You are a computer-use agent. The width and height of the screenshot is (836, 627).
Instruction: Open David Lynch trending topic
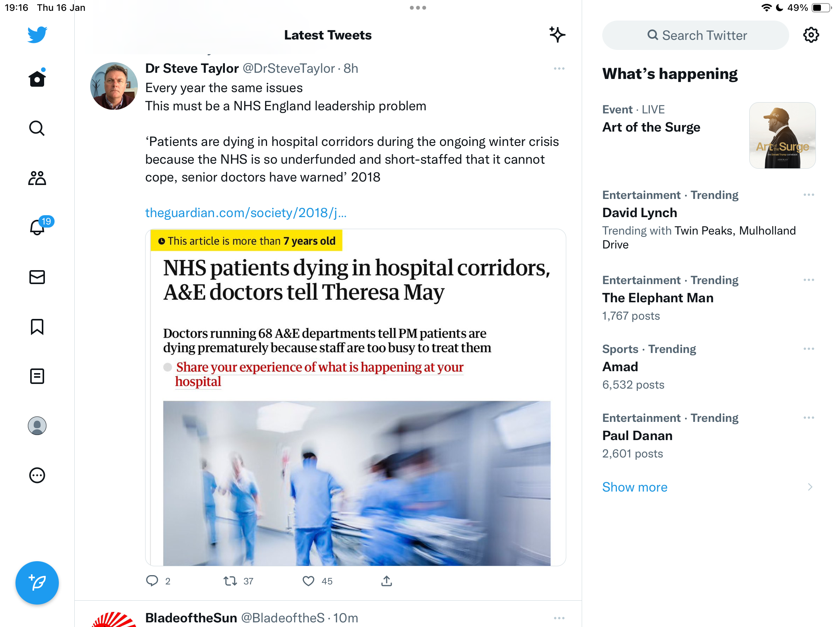(x=640, y=212)
